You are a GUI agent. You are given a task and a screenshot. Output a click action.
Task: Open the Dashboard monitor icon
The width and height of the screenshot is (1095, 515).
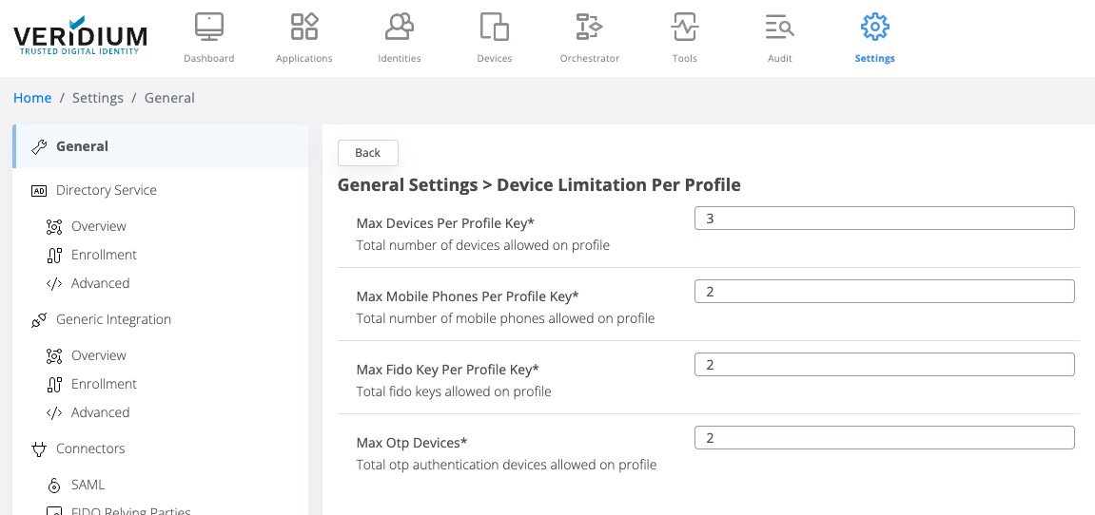208,28
